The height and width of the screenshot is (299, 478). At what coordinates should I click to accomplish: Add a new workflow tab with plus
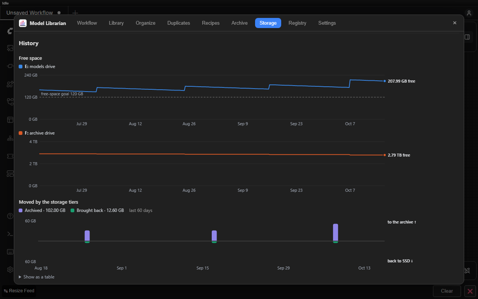tap(75, 13)
